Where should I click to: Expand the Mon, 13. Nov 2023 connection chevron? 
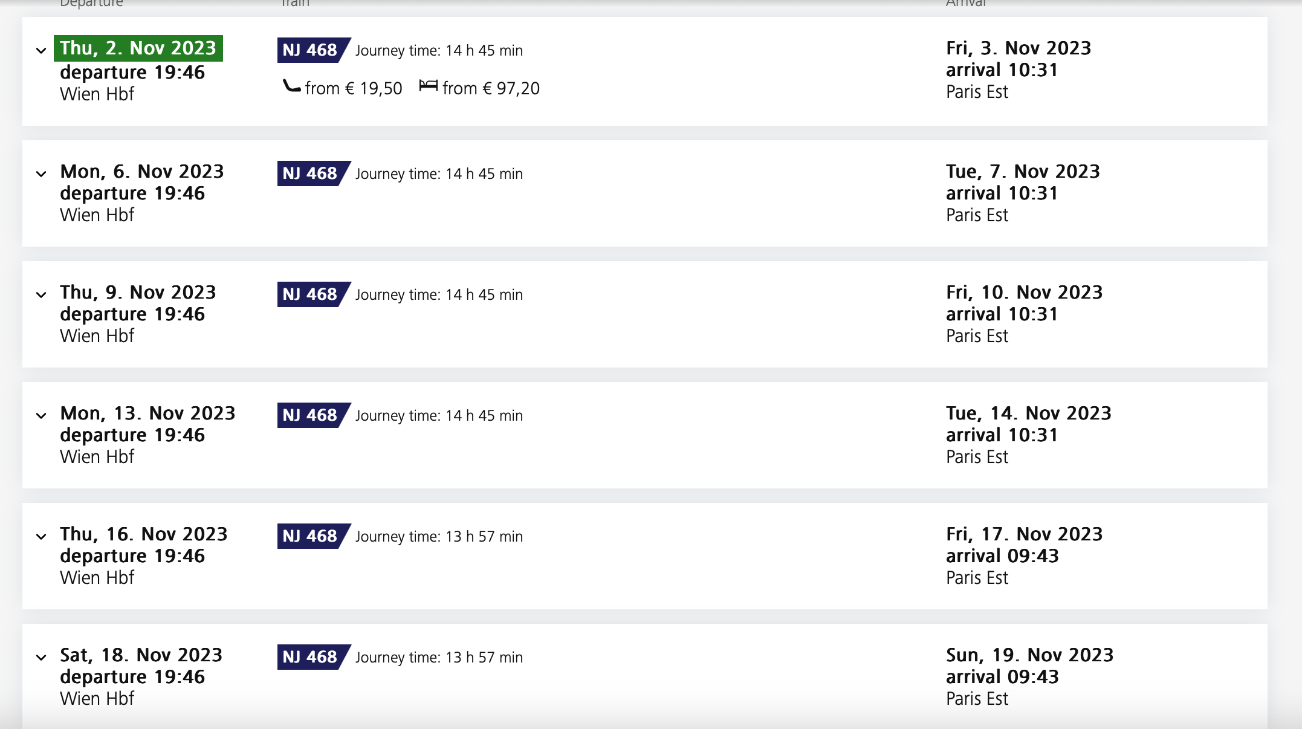click(x=41, y=416)
